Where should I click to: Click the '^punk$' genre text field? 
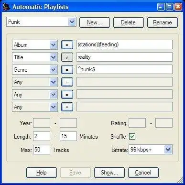(x=124, y=69)
